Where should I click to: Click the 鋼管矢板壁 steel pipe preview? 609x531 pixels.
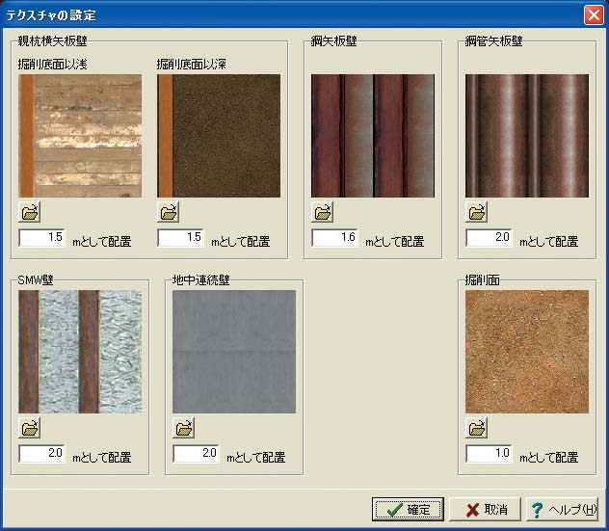pyautogui.click(x=527, y=136)
